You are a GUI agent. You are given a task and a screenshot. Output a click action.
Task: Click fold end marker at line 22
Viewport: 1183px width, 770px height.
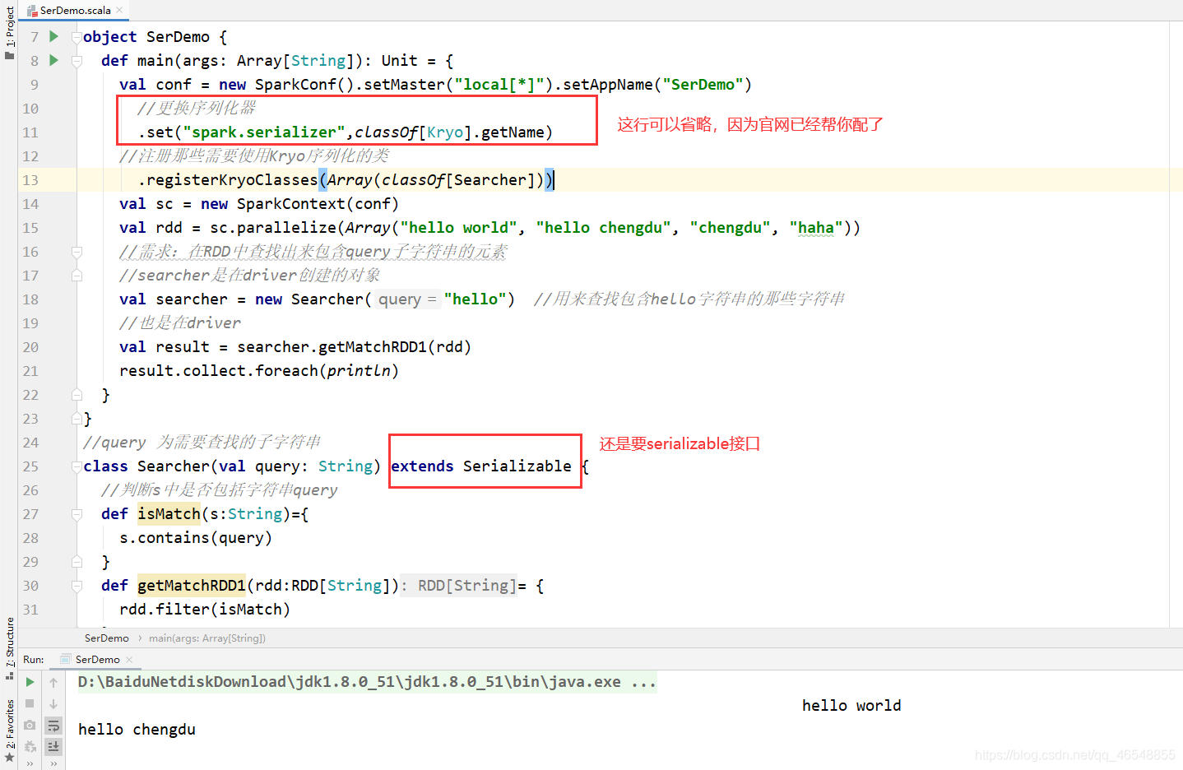[x=77, y=394]
